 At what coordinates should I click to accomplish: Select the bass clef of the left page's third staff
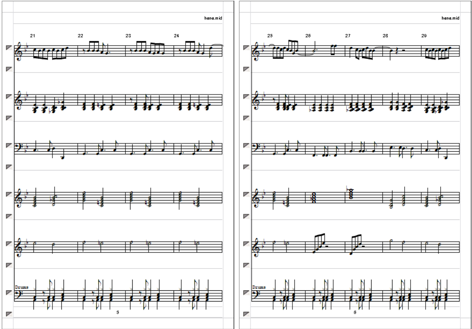tap(18, 148)
